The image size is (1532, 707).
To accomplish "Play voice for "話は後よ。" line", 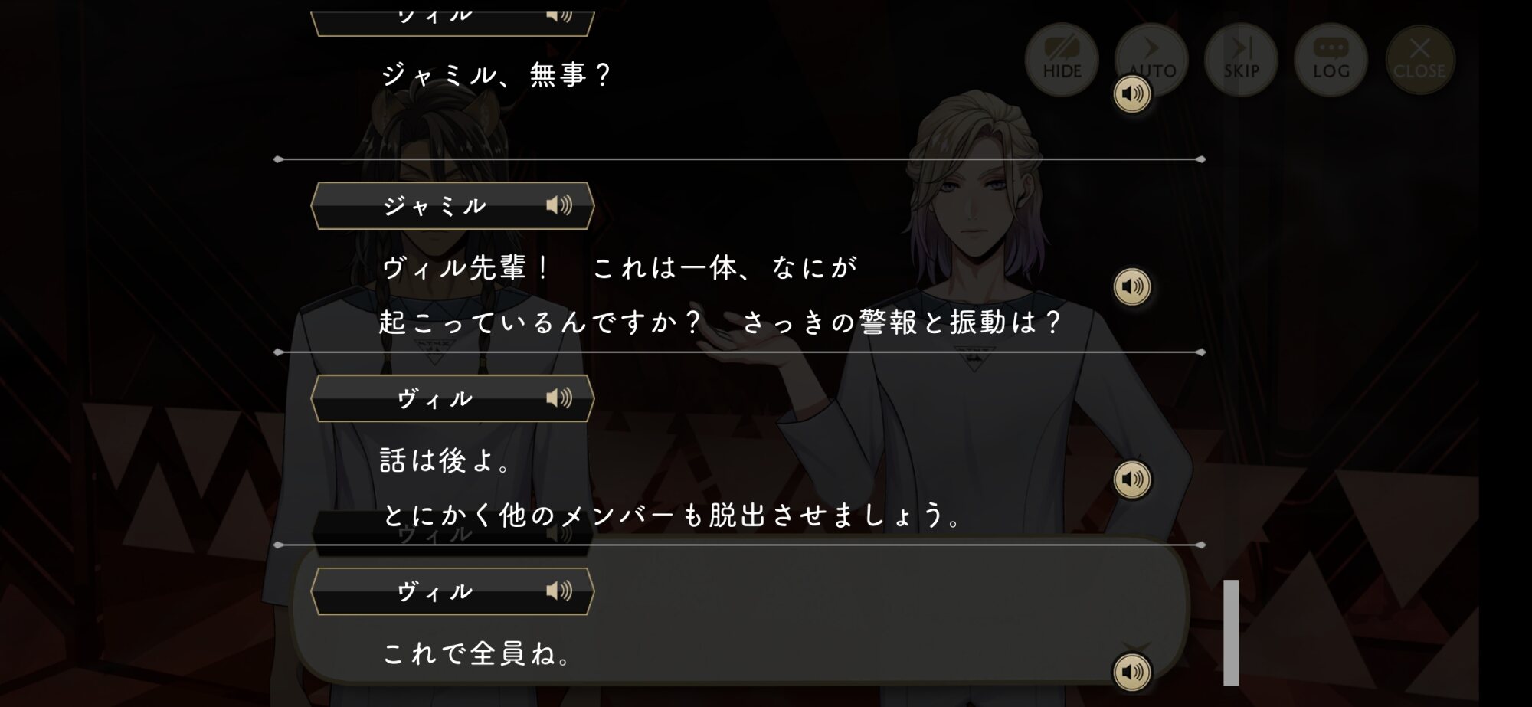I will [1132, 480].
